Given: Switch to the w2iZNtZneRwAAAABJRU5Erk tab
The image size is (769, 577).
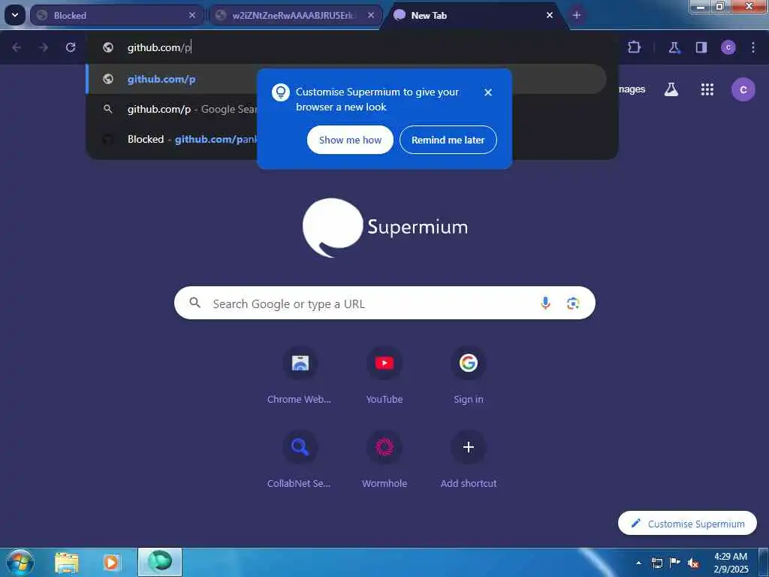Looking at the screenshot, I should pyautogui.click(x=296, y=15).
